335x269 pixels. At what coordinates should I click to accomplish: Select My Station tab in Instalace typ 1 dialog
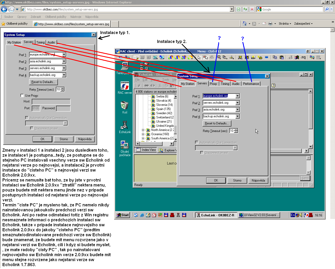[x=14, y=42]
